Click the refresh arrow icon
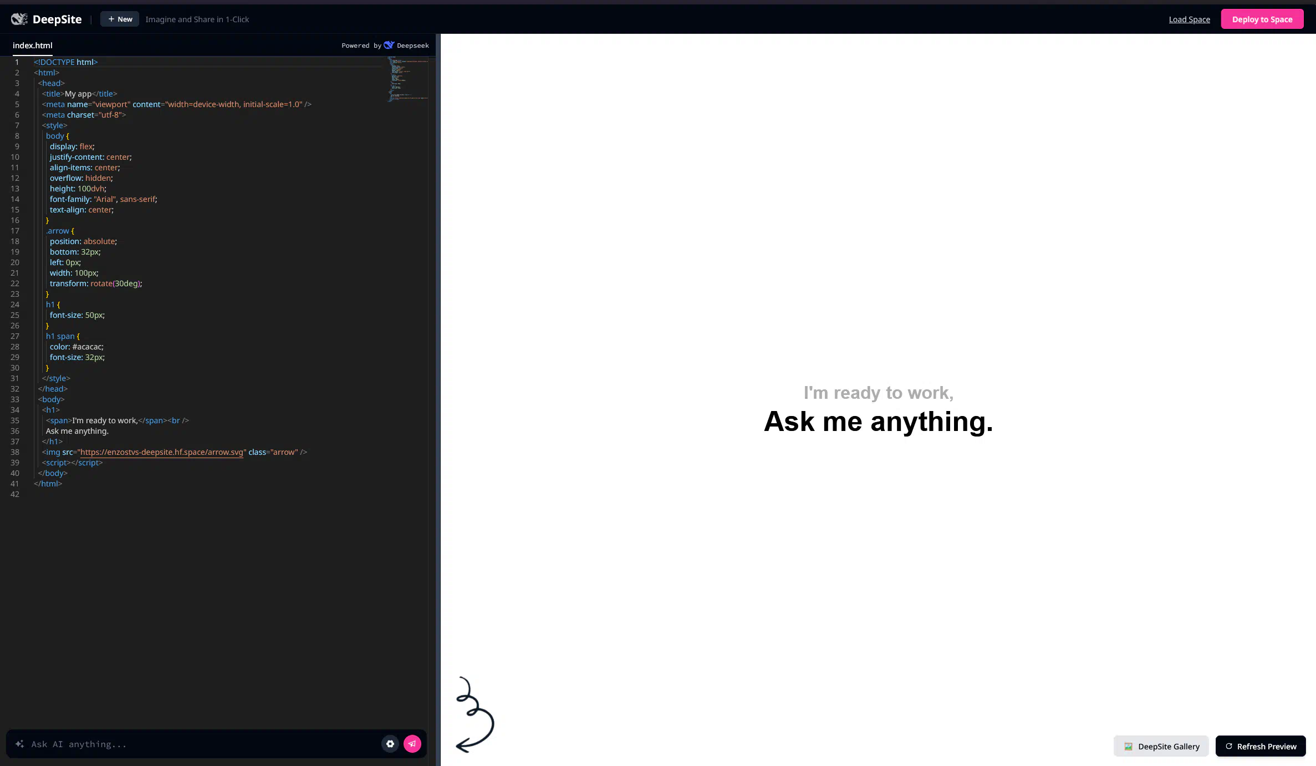 [x=1228, y=747]
